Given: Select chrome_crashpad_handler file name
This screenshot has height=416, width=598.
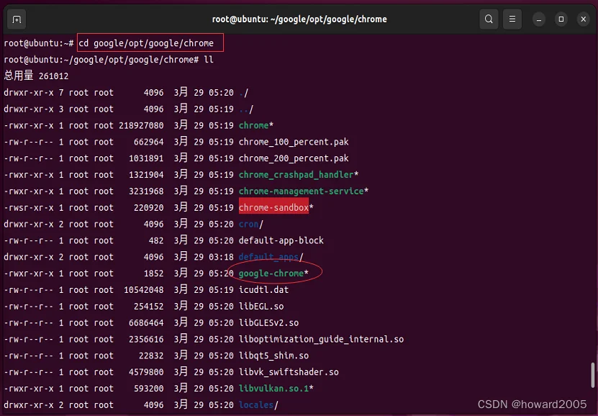Looking at the screenshot, I should point(298,175).
